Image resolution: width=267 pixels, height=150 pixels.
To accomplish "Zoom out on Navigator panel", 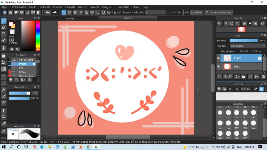I will (237, 23).
